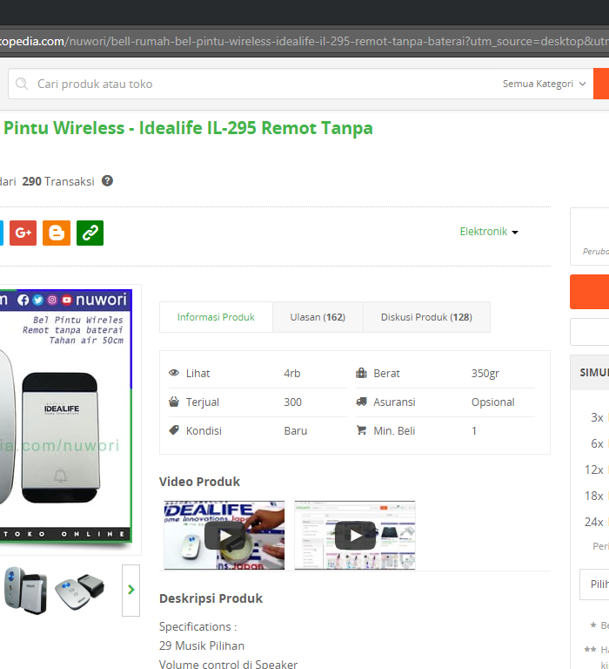Share via Blogger icon
Screen dimensions: 609x669
click(x=57, y=233)
